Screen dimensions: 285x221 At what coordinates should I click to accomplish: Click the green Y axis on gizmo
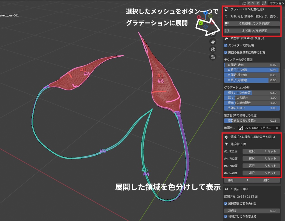pos(201,23)
